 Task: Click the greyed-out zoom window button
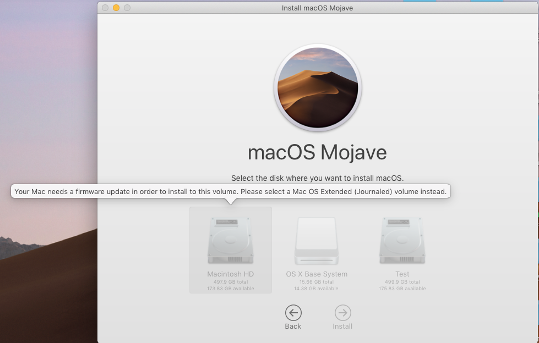tap(127, 8)
